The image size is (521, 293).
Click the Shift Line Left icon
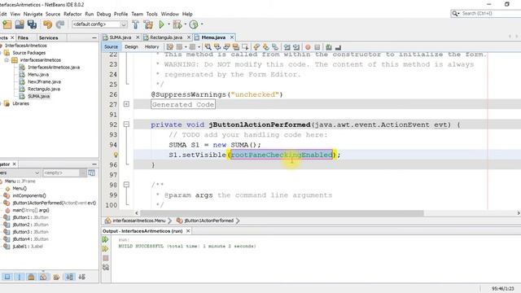click(x=287, y=47)
